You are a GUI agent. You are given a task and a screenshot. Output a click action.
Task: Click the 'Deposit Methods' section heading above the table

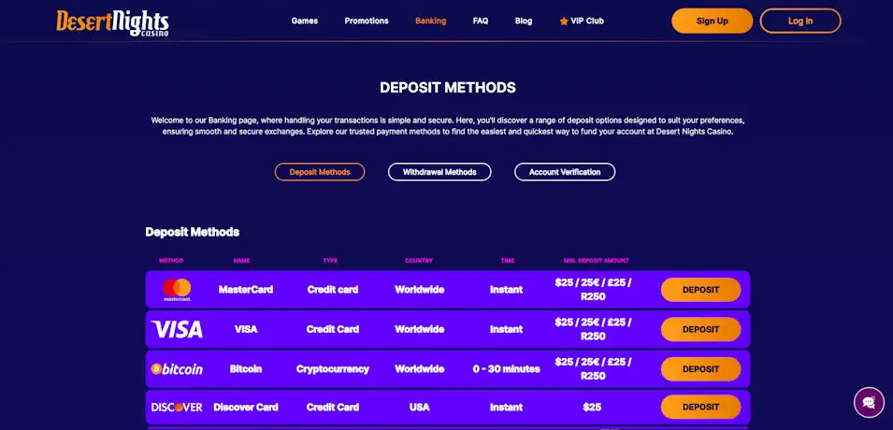tap(193, 233)
